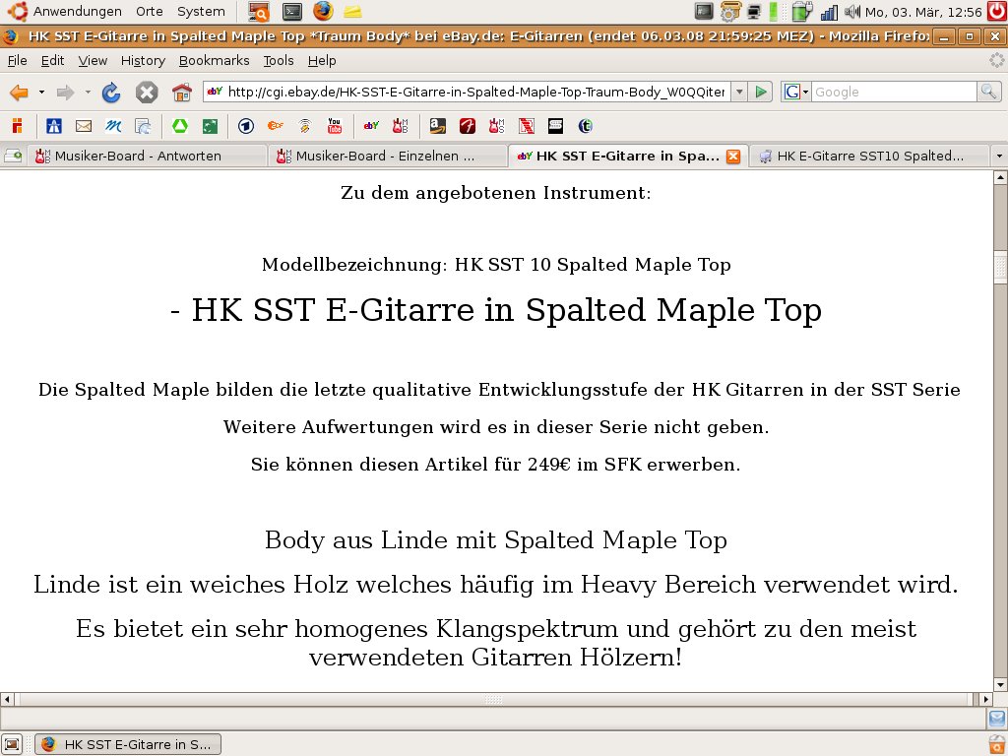Open the Edit menu
The image size is (1008, 756).
[53, 60]
